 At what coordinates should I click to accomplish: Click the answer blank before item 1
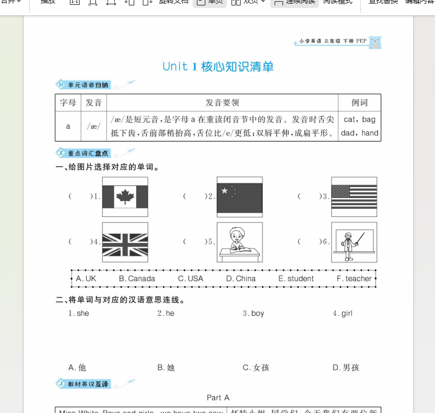[80, 196]
